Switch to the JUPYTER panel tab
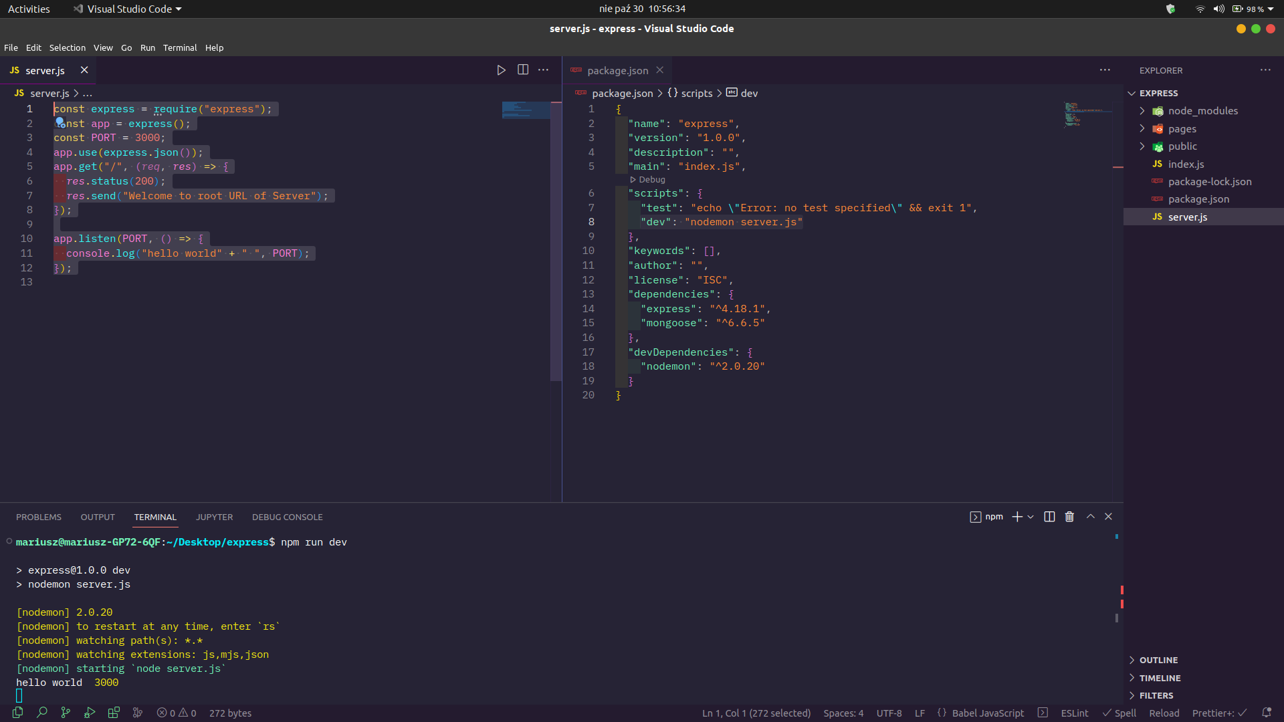1284x722 pixels. (x=214, y=517)
